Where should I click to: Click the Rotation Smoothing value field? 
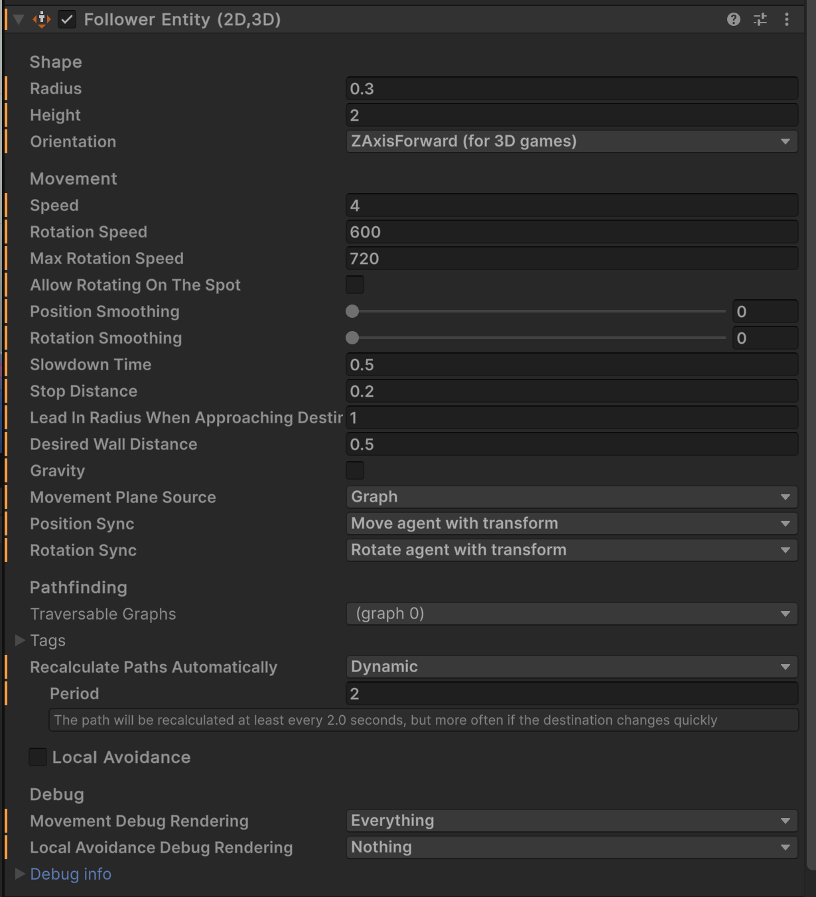click(x=765, y=338)
